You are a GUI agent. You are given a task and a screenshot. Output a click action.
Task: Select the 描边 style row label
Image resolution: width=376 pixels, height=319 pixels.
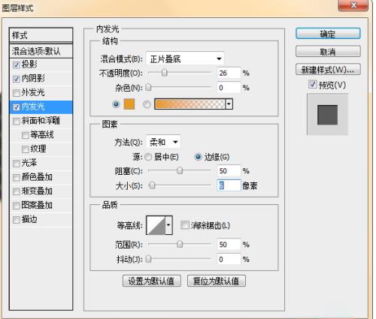pyautogui.click(x=29, y=219)
